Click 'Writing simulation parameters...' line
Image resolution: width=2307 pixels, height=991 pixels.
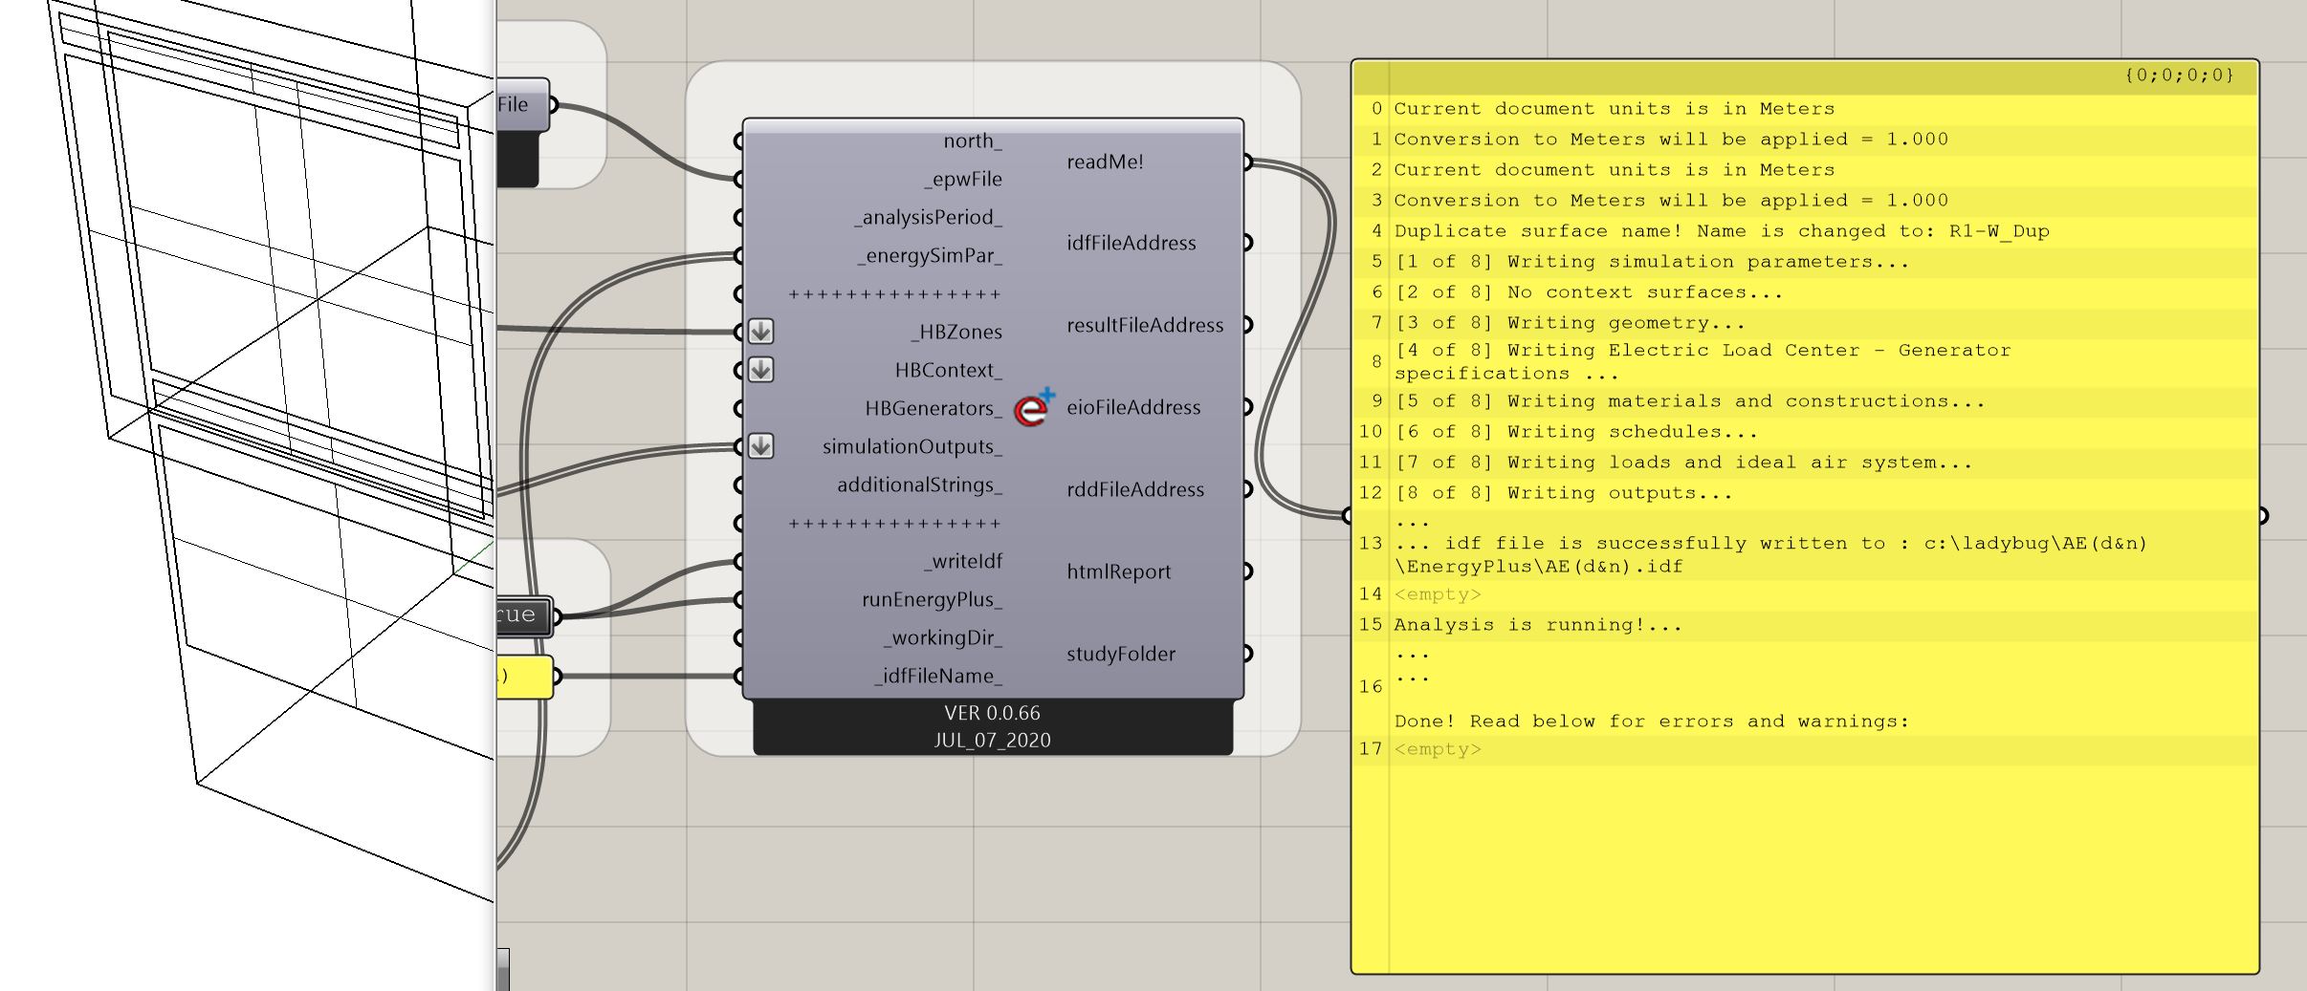point(1651,262)
